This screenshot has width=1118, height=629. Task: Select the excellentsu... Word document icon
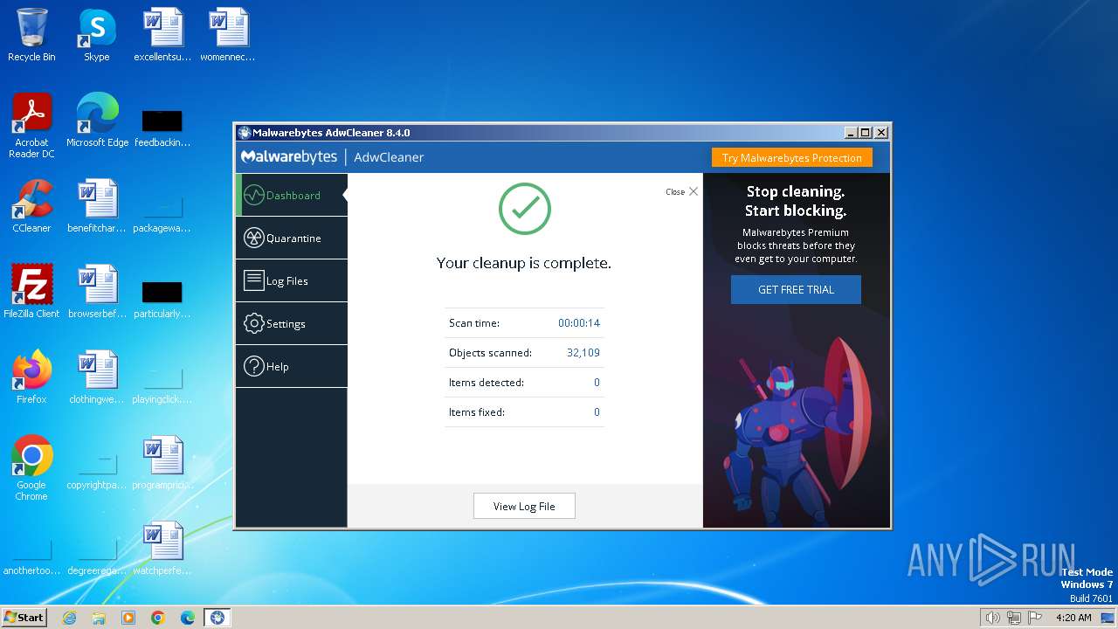pyautogui.click(x=162, y=35)
